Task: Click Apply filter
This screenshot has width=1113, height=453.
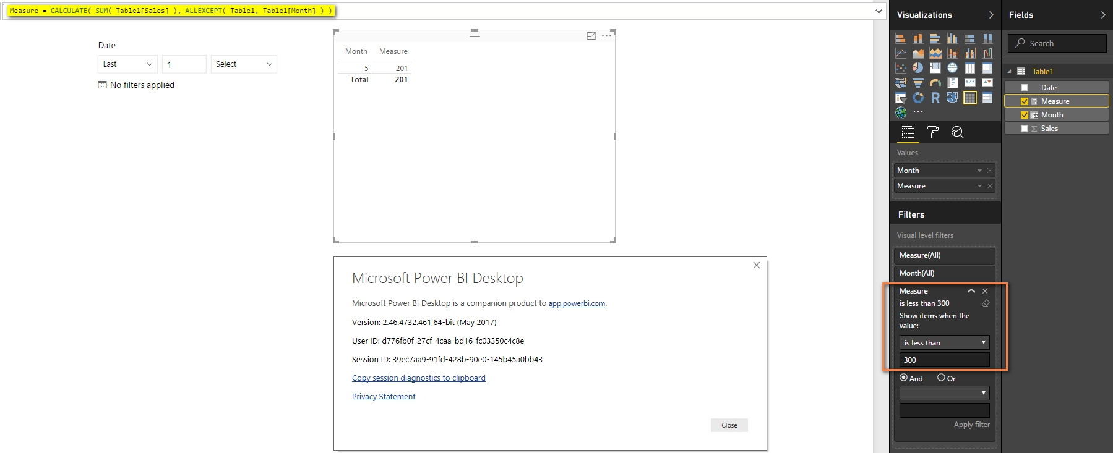Action: [971, 425]
